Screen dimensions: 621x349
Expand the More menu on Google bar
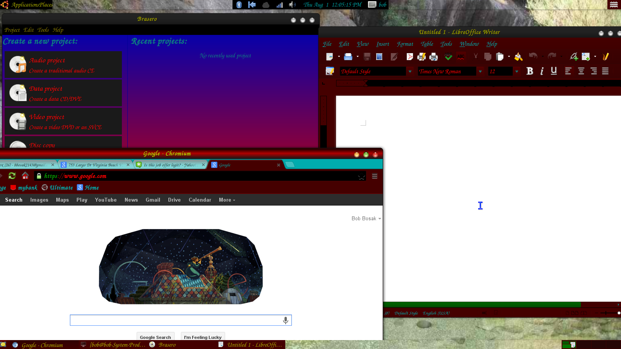click(x=227, y=200)
